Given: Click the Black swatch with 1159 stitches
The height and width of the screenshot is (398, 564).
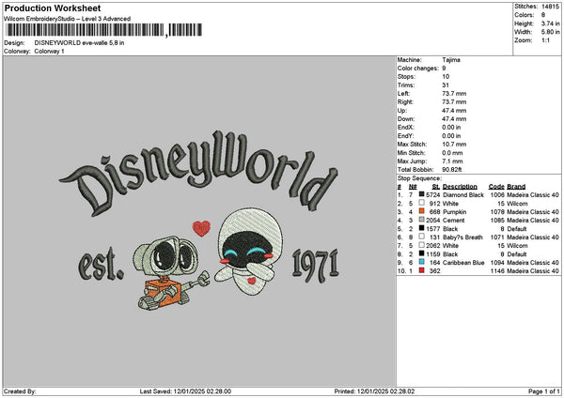Looking at the screenshot, I should (x=421, y=253).
